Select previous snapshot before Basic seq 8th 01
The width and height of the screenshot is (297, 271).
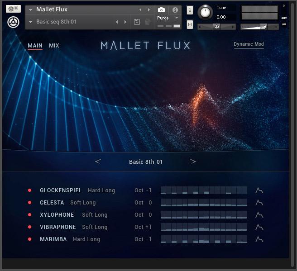click(x=117, y=22)
